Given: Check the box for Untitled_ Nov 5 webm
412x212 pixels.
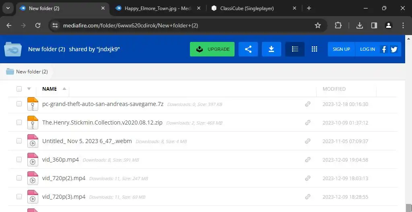Looking at the screenshot, I should pos(19,141).
